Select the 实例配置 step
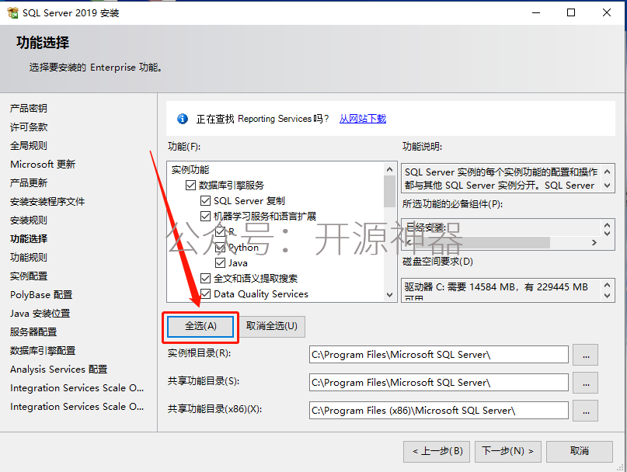627x472 pixels. [x=29, y=276]
